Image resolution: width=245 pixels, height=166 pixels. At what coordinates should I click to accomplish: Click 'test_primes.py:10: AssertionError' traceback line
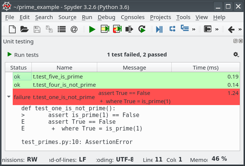click(77, 142)
